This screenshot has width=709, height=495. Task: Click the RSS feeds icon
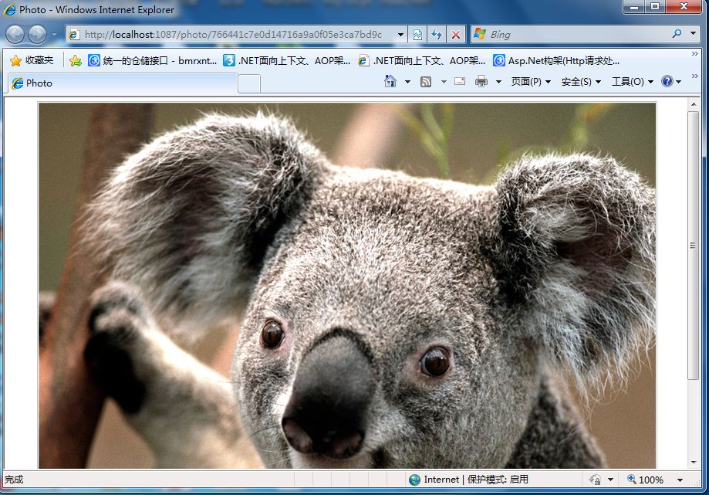click(426, 82)
